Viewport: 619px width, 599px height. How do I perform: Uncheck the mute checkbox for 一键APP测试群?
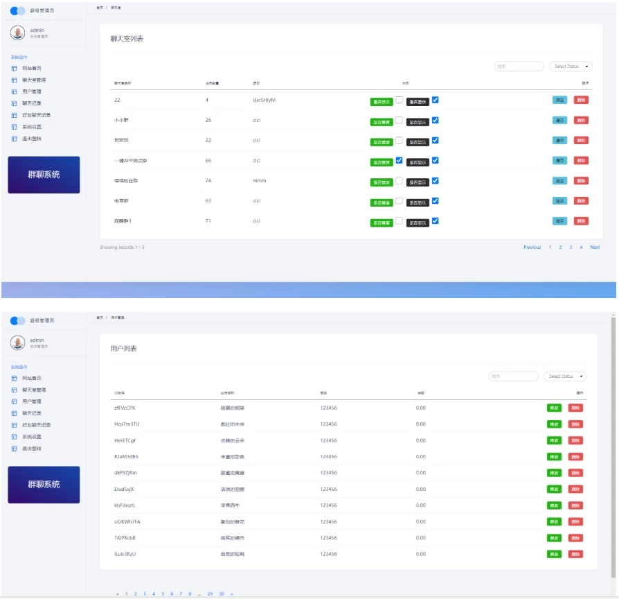(x=399, y=160)
